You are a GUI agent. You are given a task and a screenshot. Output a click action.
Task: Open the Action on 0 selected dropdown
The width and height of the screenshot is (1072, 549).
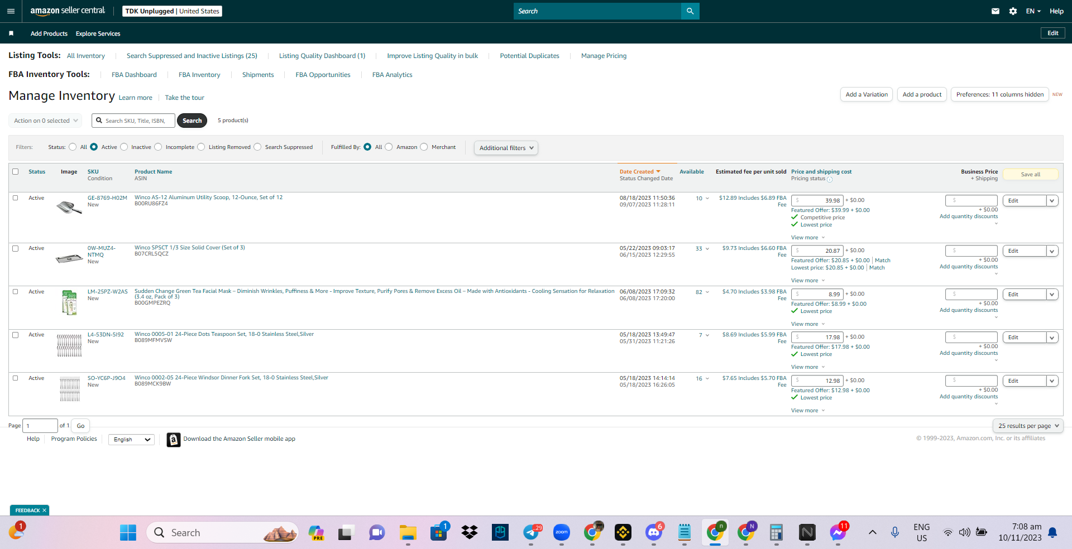tap(45, 121)
